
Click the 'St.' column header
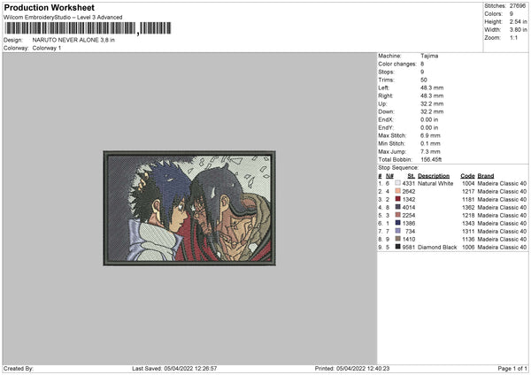[412, 176]
